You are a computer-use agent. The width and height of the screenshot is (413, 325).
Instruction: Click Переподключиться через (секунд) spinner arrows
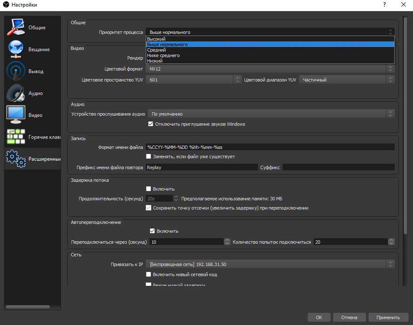pos(227,242)
